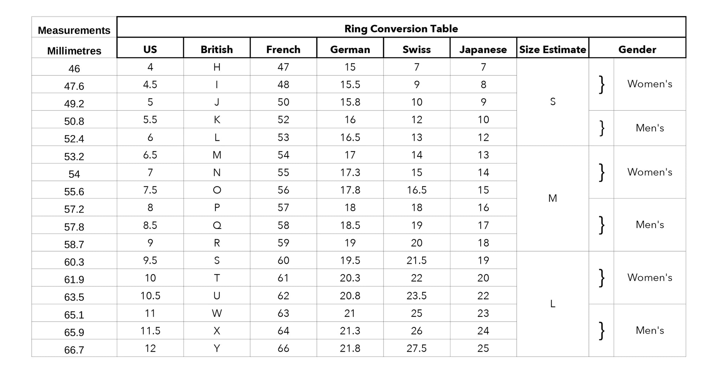Select the 66.7 millimetres measurement cell
This screenshot has width=720, height=374.
pyautogui.click(x=74, y=350)
